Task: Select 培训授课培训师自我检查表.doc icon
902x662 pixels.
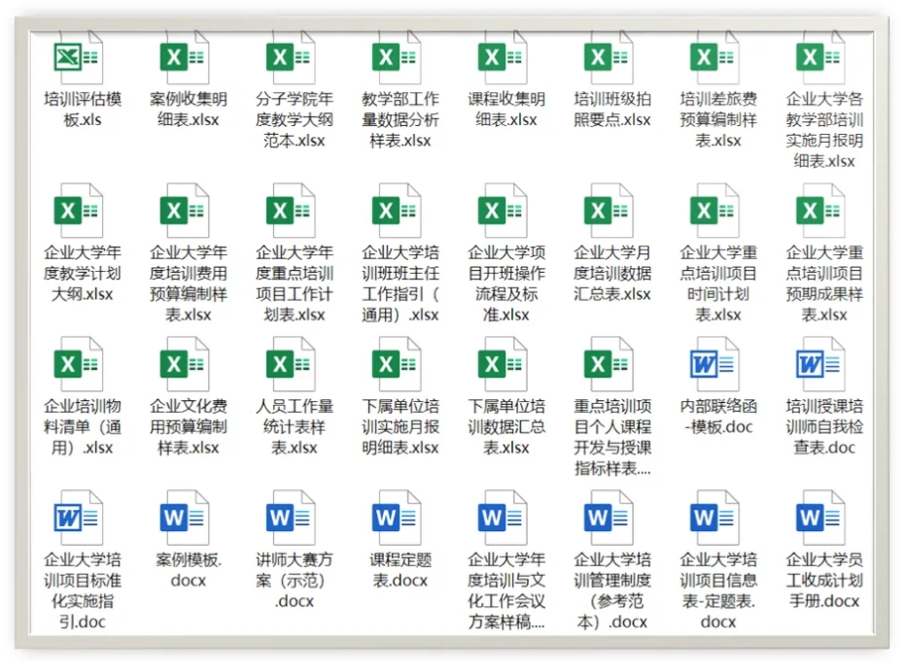Action: point(821,364)
